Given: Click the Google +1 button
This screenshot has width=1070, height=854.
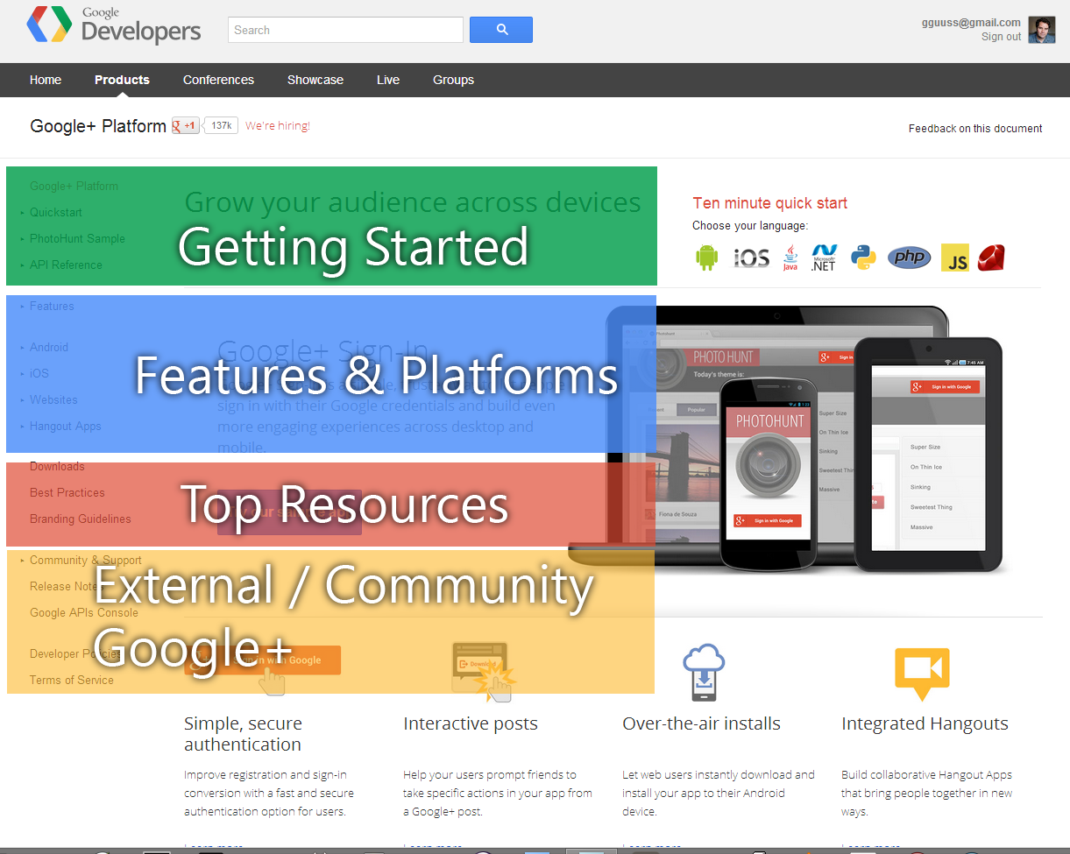Looking at the screenshot, I should point(186,125).
